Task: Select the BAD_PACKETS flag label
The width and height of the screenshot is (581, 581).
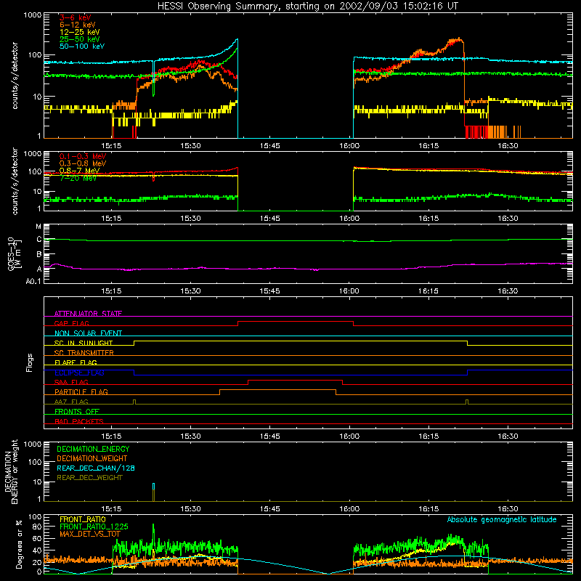Action: tap(79, 422)
